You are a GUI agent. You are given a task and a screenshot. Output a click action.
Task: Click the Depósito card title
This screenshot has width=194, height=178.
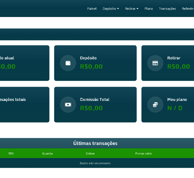[x=88, y=58]
